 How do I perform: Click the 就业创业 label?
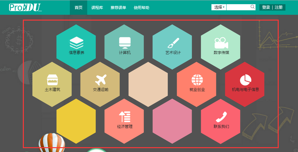pos(197,90)
